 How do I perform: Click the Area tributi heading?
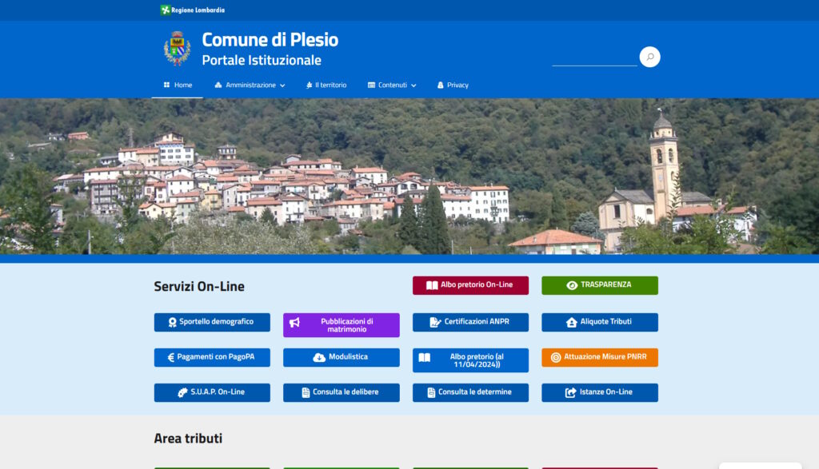pos(188,438)
